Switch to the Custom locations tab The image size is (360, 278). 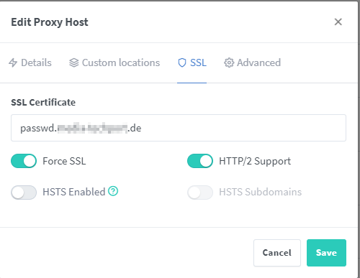click(114, 62)
